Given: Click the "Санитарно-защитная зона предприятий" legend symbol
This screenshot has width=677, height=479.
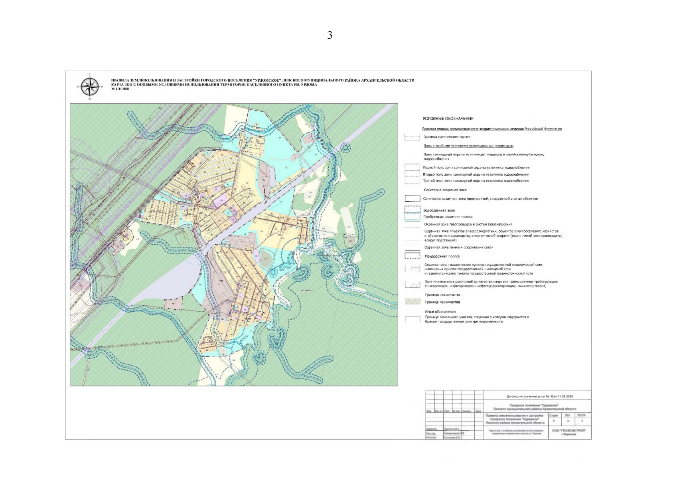Looking at the screenshot, I should (412, 199).
